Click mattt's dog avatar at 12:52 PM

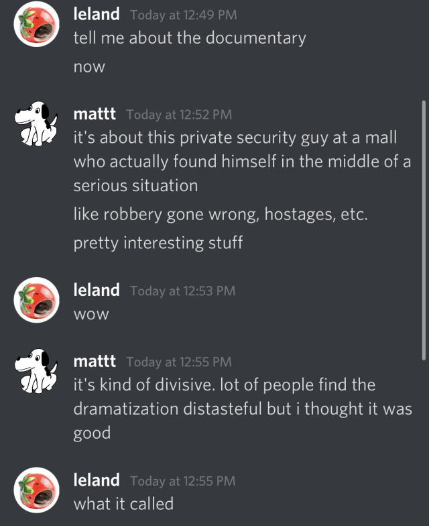tap(36, 123)
